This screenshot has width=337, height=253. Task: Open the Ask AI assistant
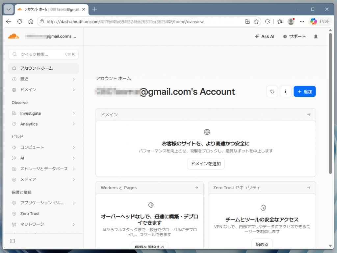(x=265, y=36)
